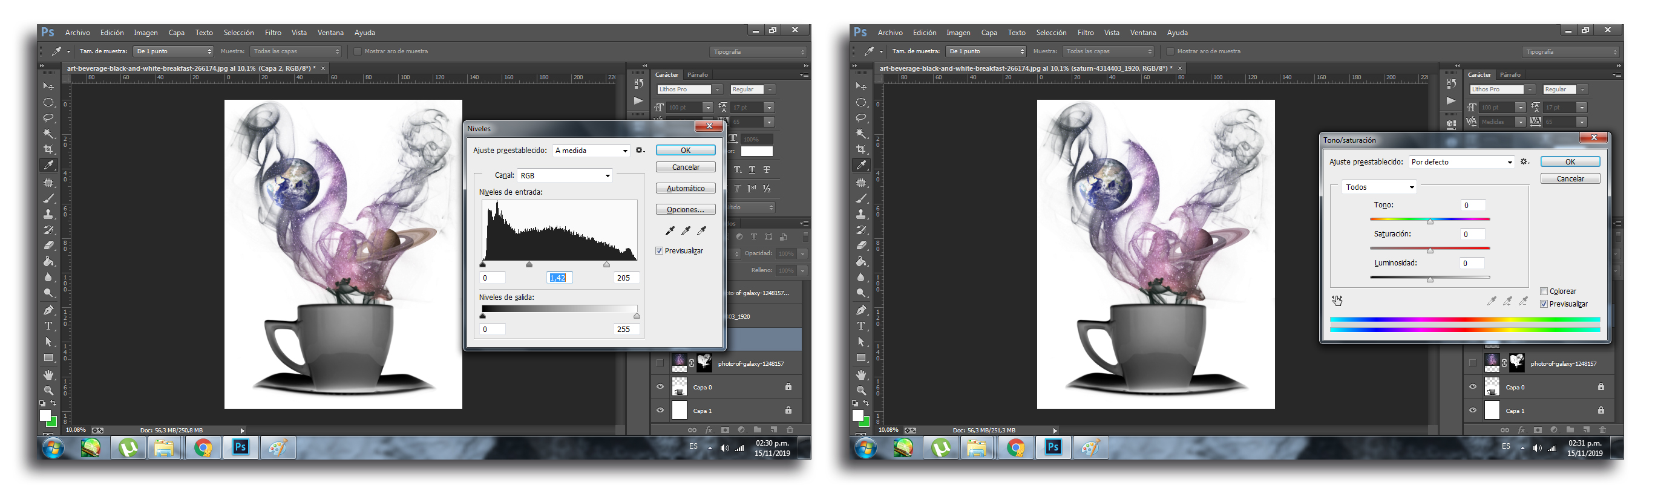Switch to Párrafo tab in the left window

697,74
